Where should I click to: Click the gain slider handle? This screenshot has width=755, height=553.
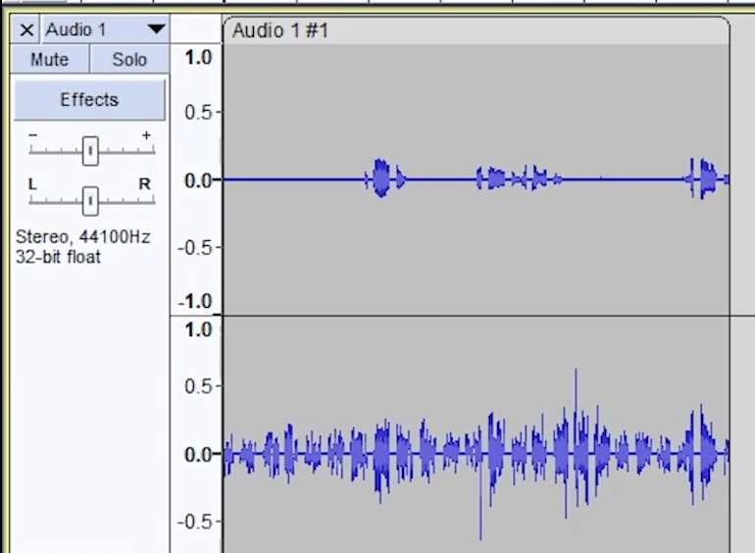[x=90, y=151]
